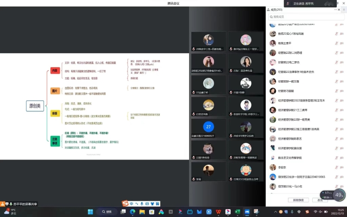Screen dimensions: 347x217
Task: Click the 原创类 root node in shared mind map
Action: point(35,106)
